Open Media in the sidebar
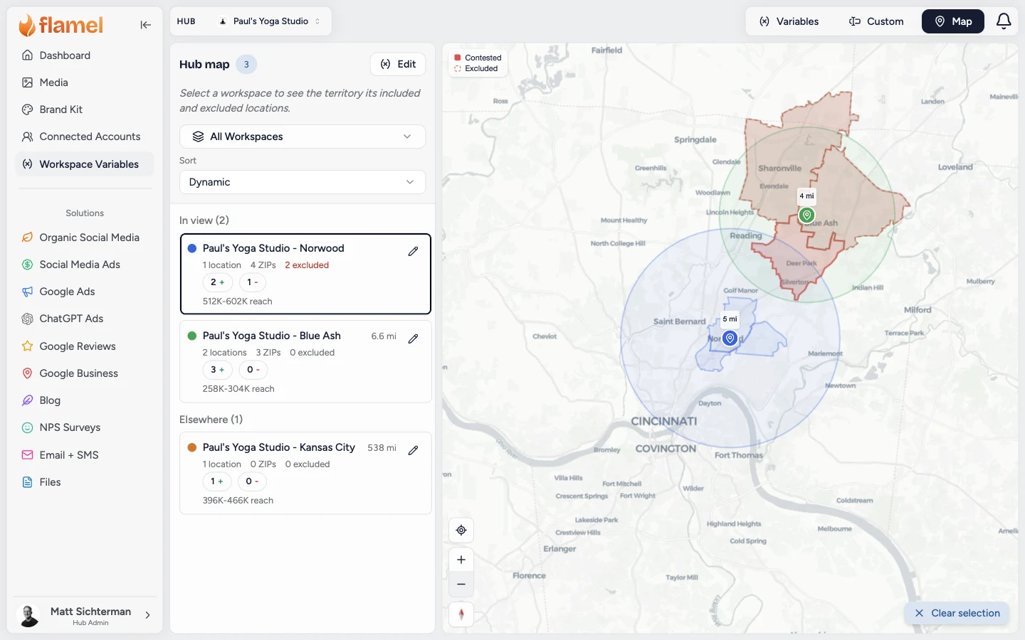Viewport: 1025px width, 640px height. [85, 82]
